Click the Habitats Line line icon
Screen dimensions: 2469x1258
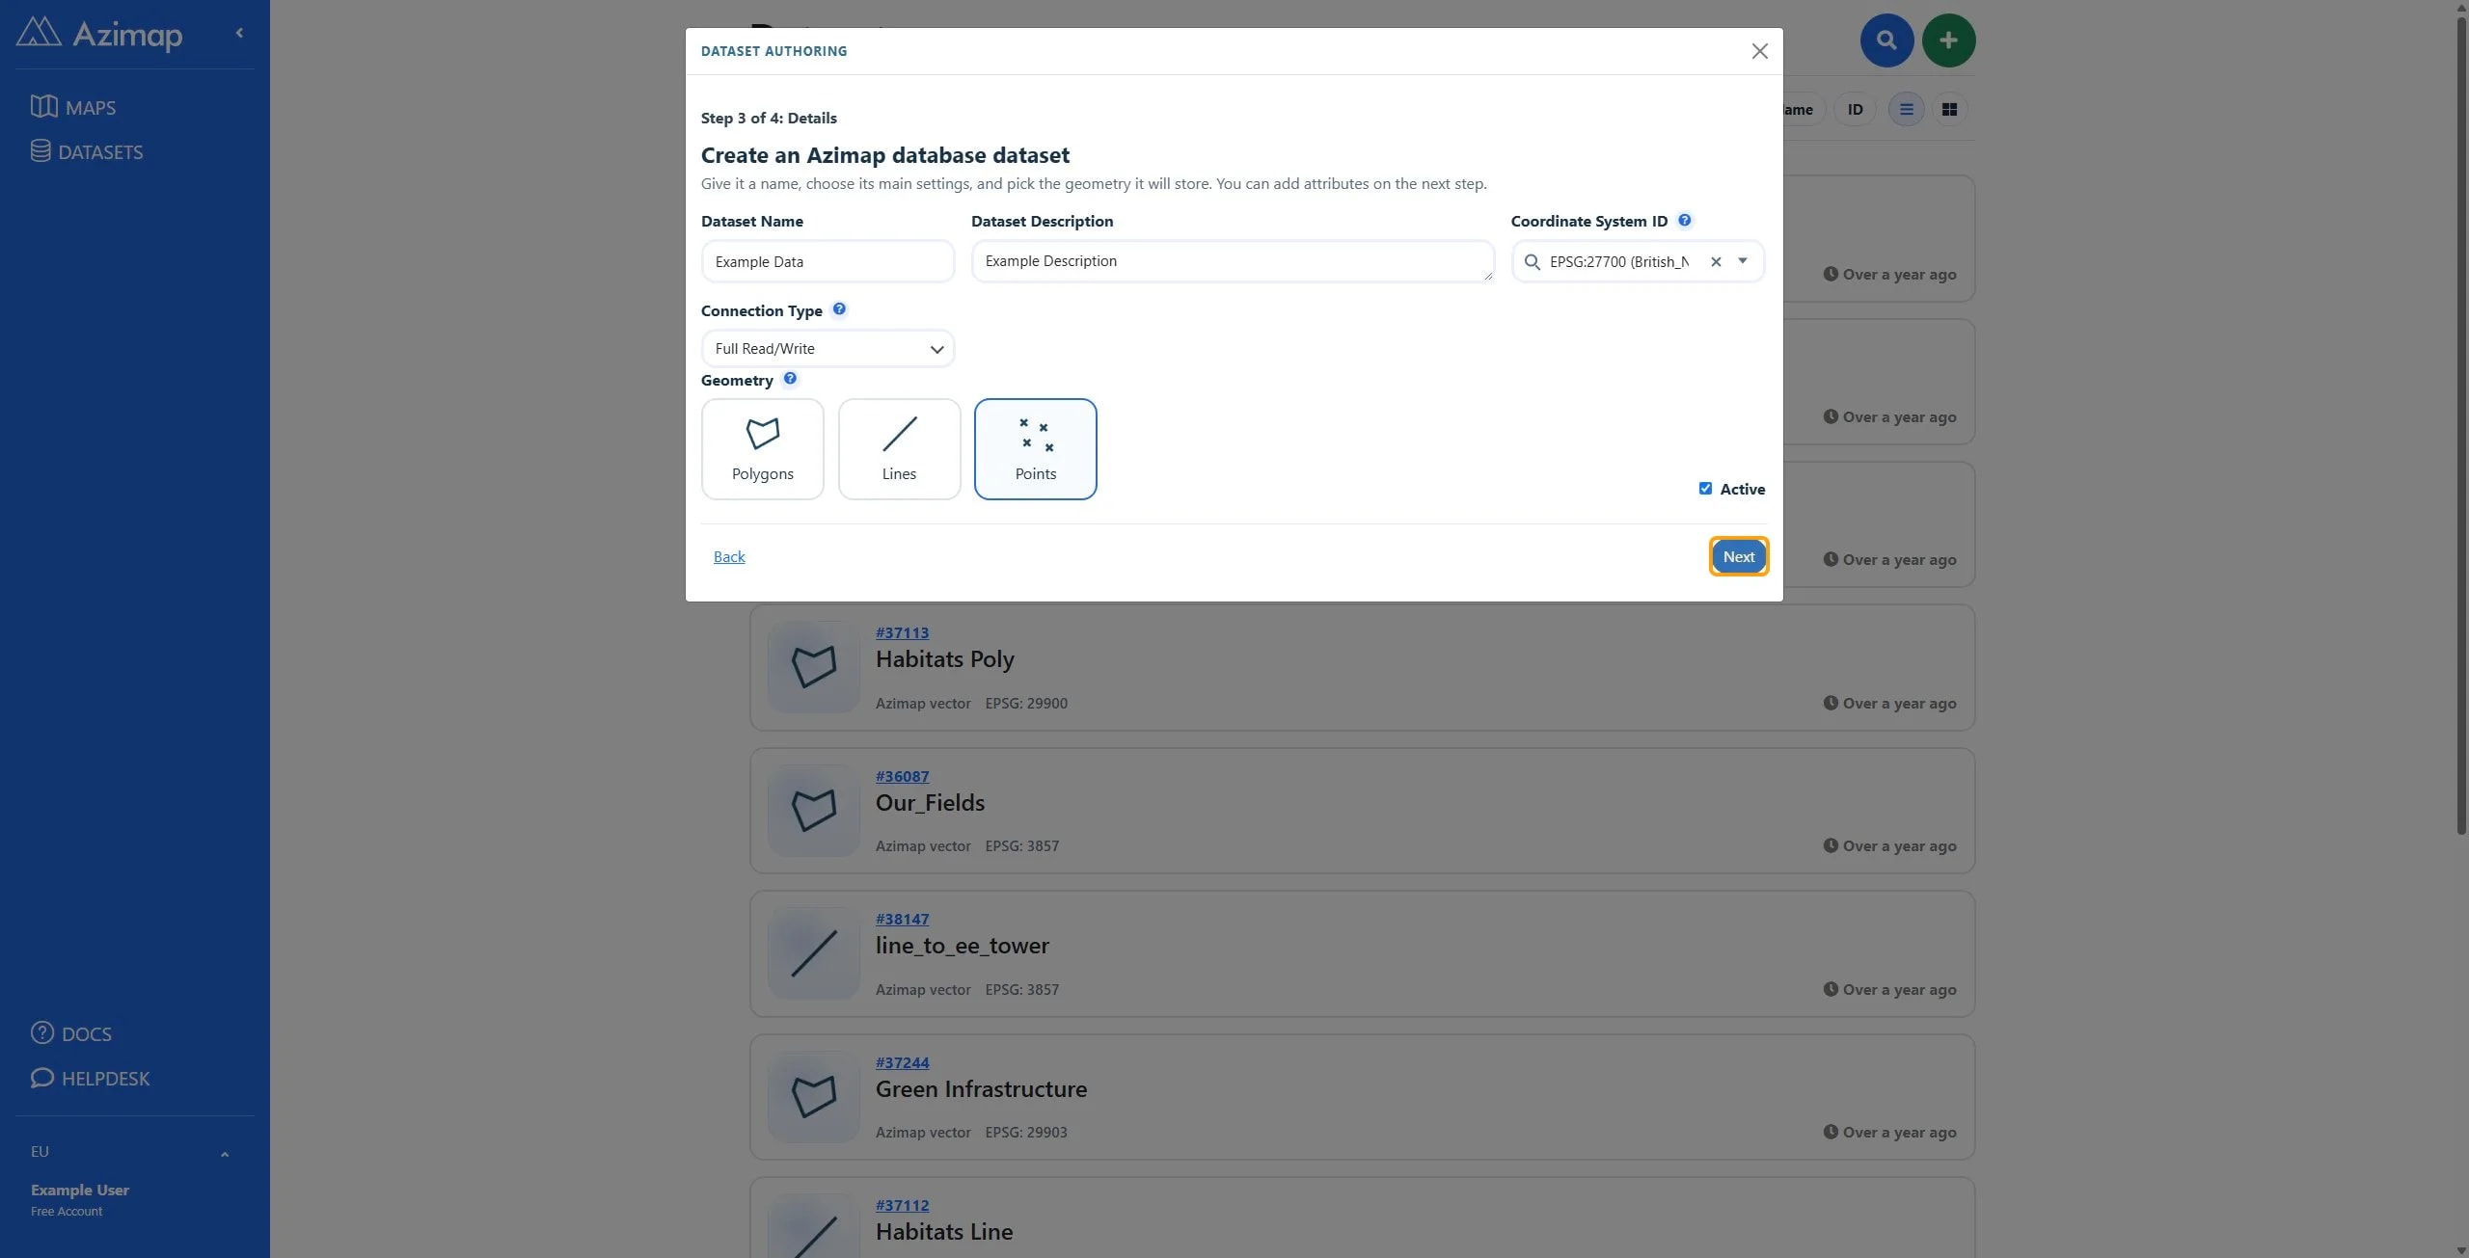(x=813, y=1226)
